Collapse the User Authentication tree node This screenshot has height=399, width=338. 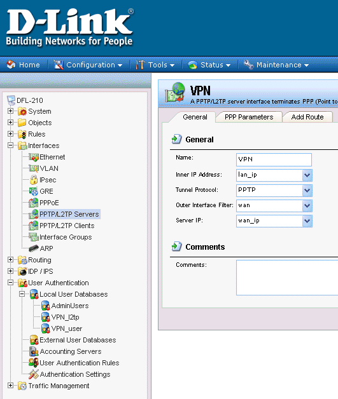(10, 283)
